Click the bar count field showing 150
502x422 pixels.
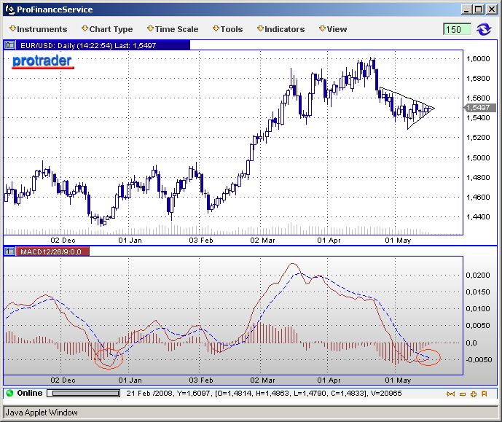click(x=457, y=29)
